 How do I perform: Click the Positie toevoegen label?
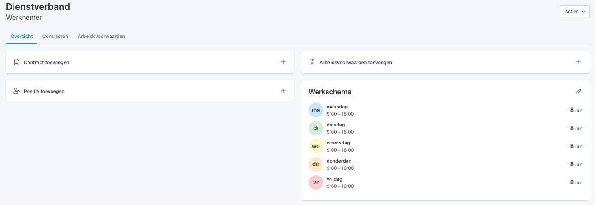coord(44,91)
